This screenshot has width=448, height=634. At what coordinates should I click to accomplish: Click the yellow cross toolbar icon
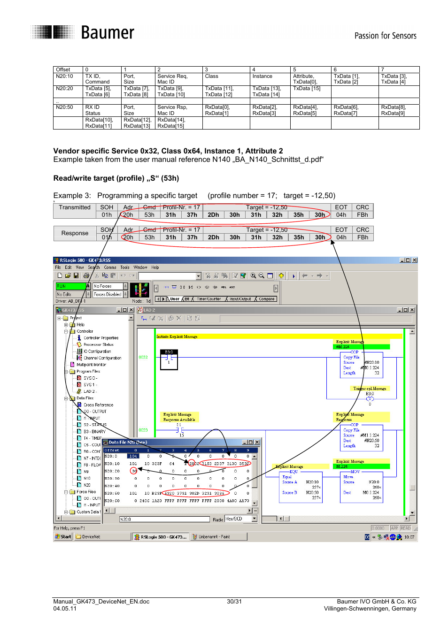pos(281,276)
